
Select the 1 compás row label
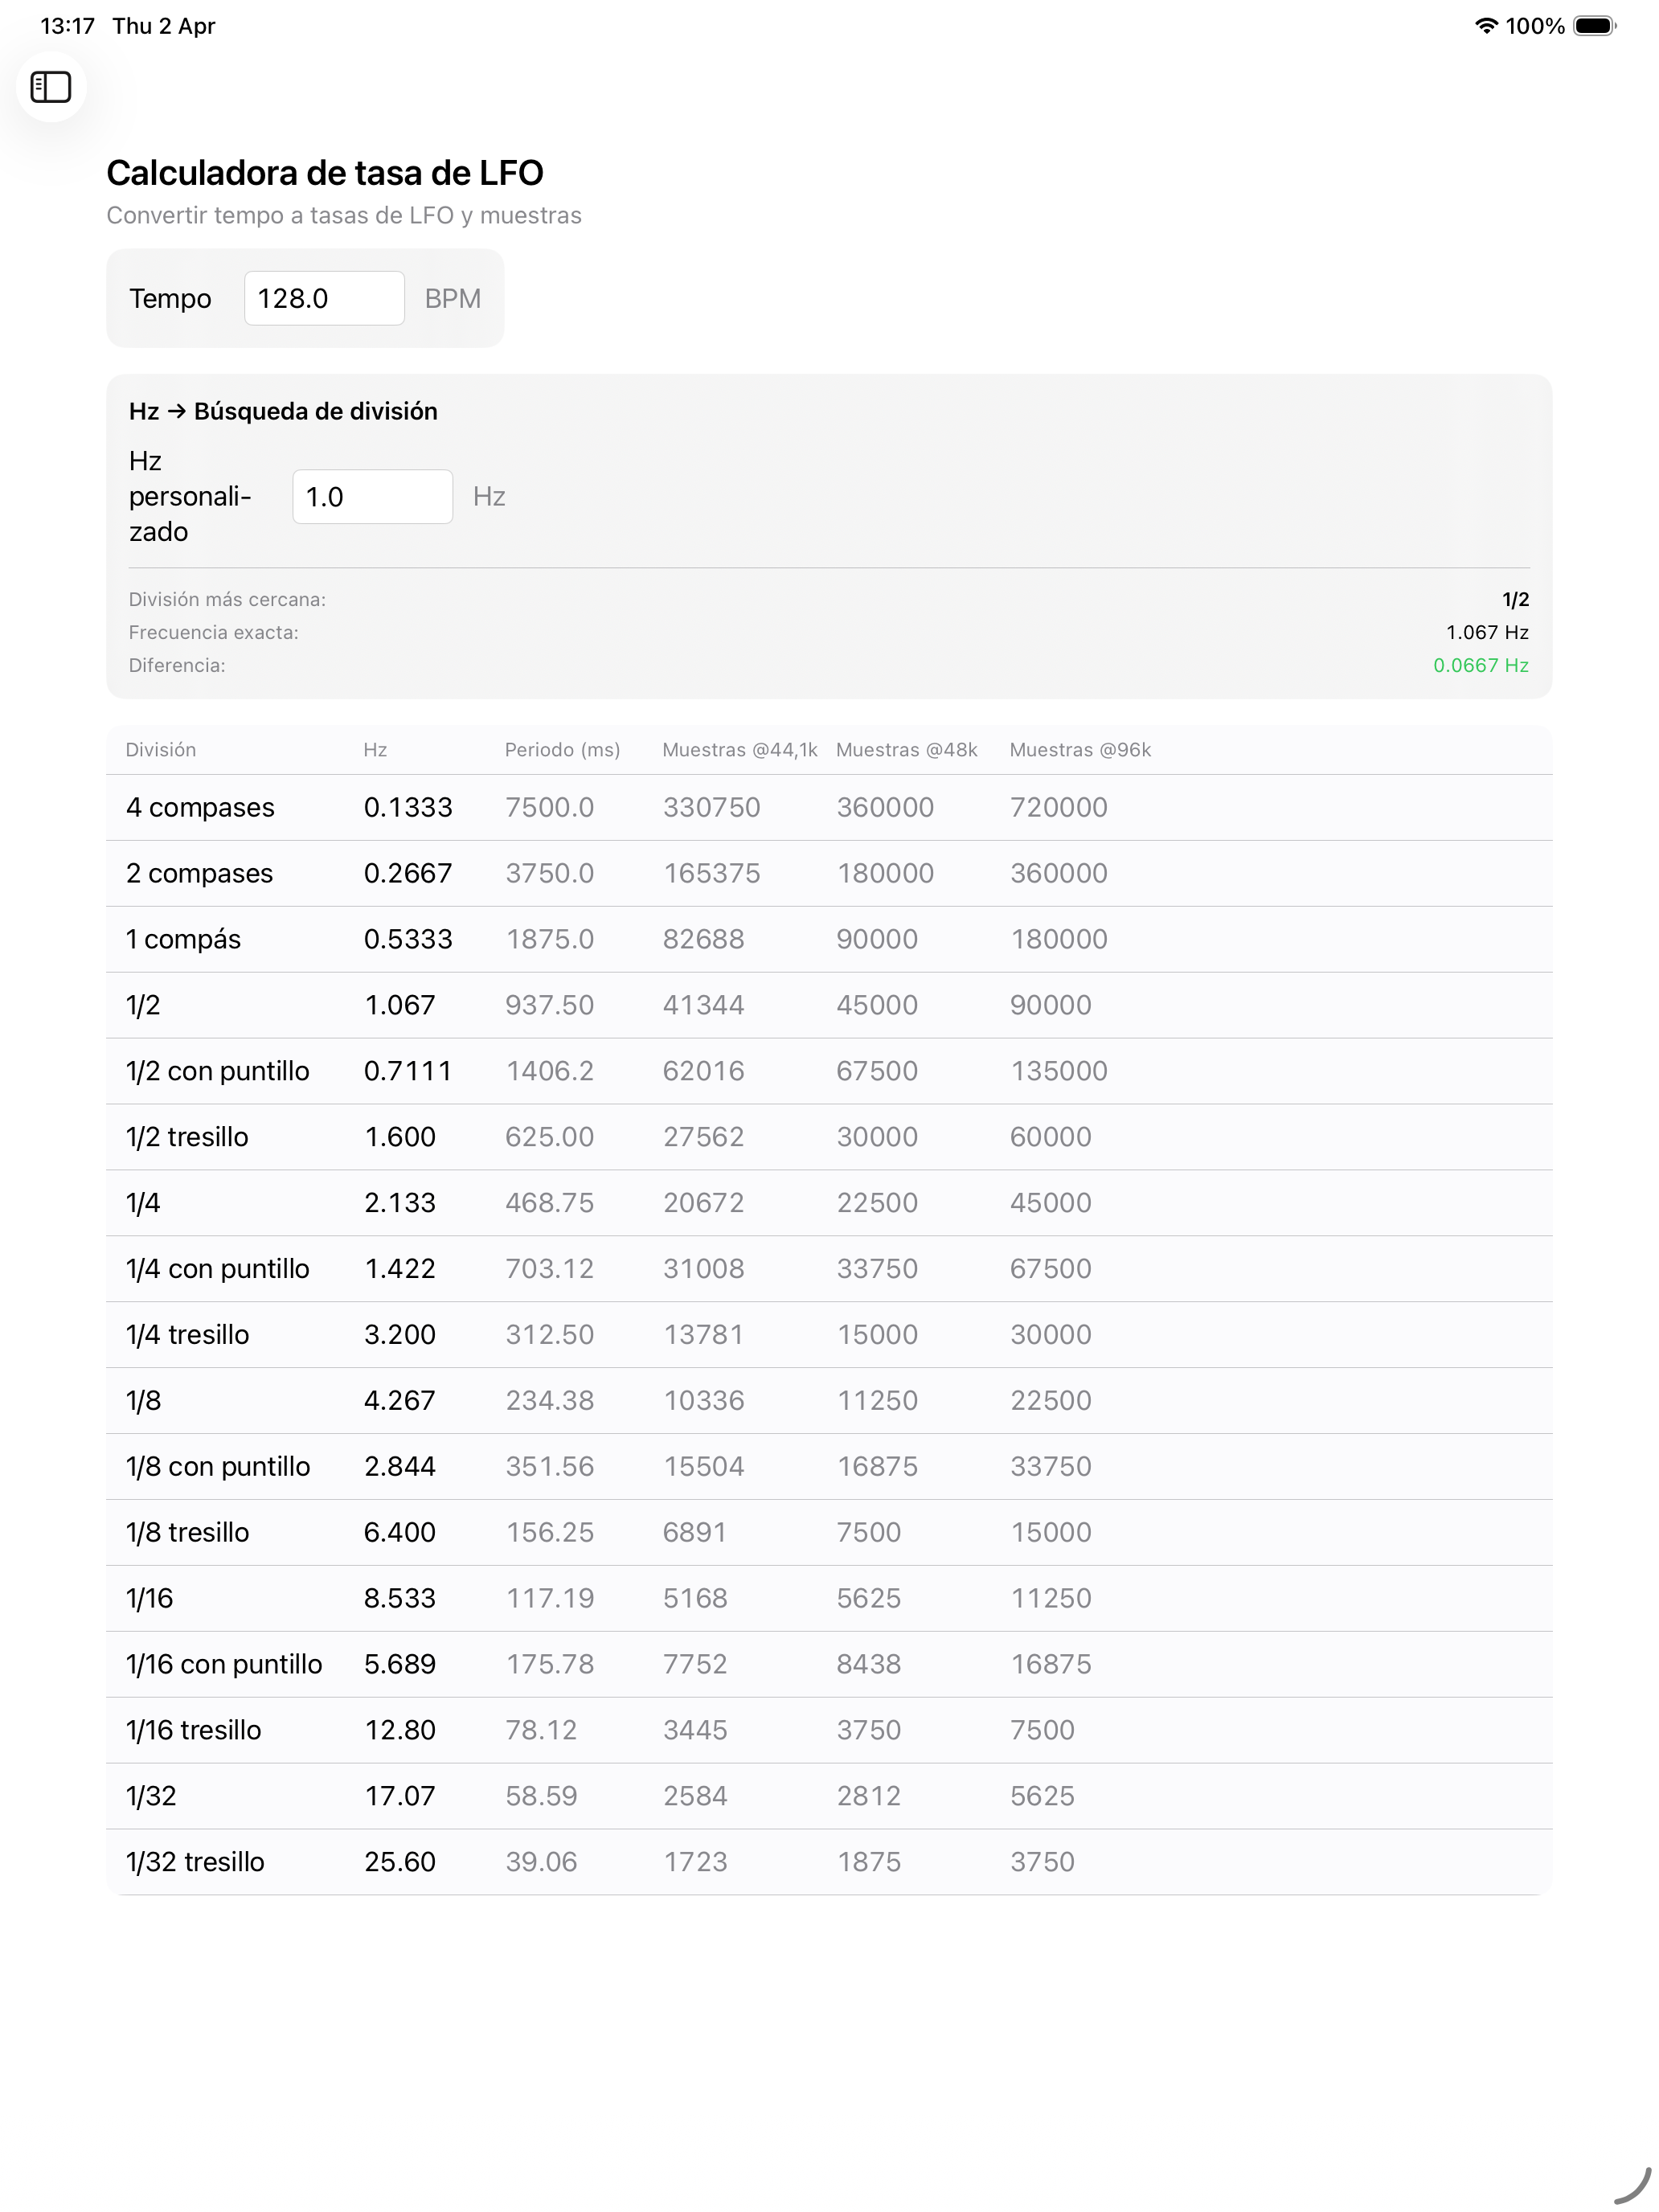183,939
